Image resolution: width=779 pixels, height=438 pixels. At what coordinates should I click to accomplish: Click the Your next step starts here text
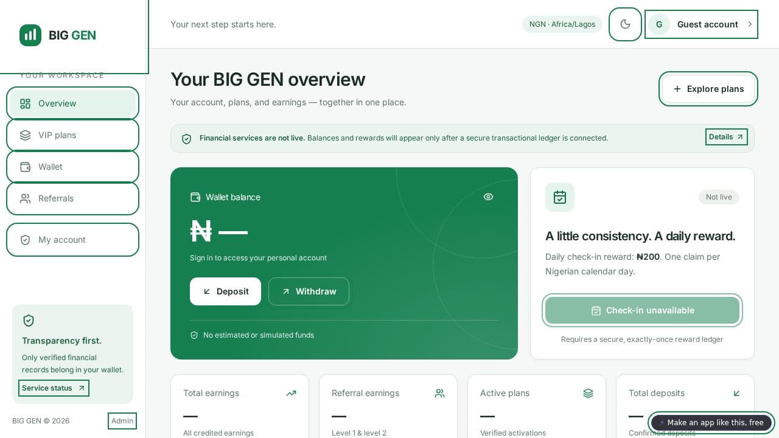click(x=223, y=24)
